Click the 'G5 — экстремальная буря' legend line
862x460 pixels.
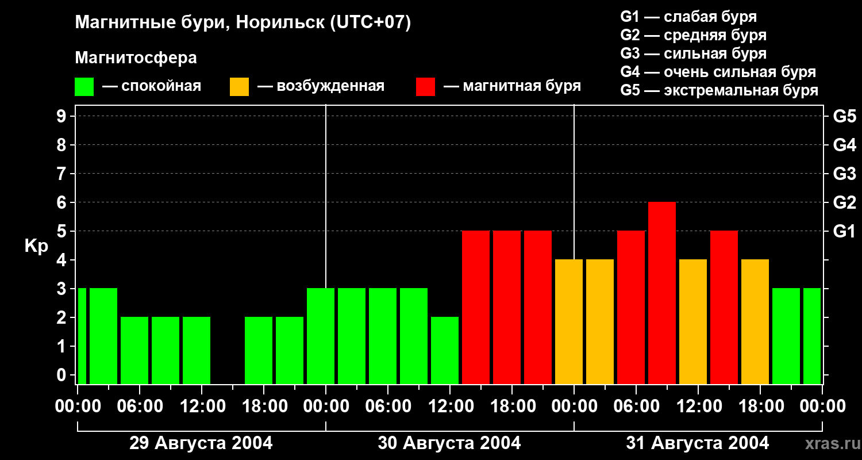pos(719,90)
